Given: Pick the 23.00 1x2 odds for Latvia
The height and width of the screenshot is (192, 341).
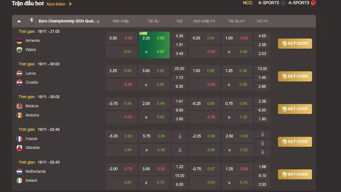Looking at the screenshot, I should click(179, 69).
